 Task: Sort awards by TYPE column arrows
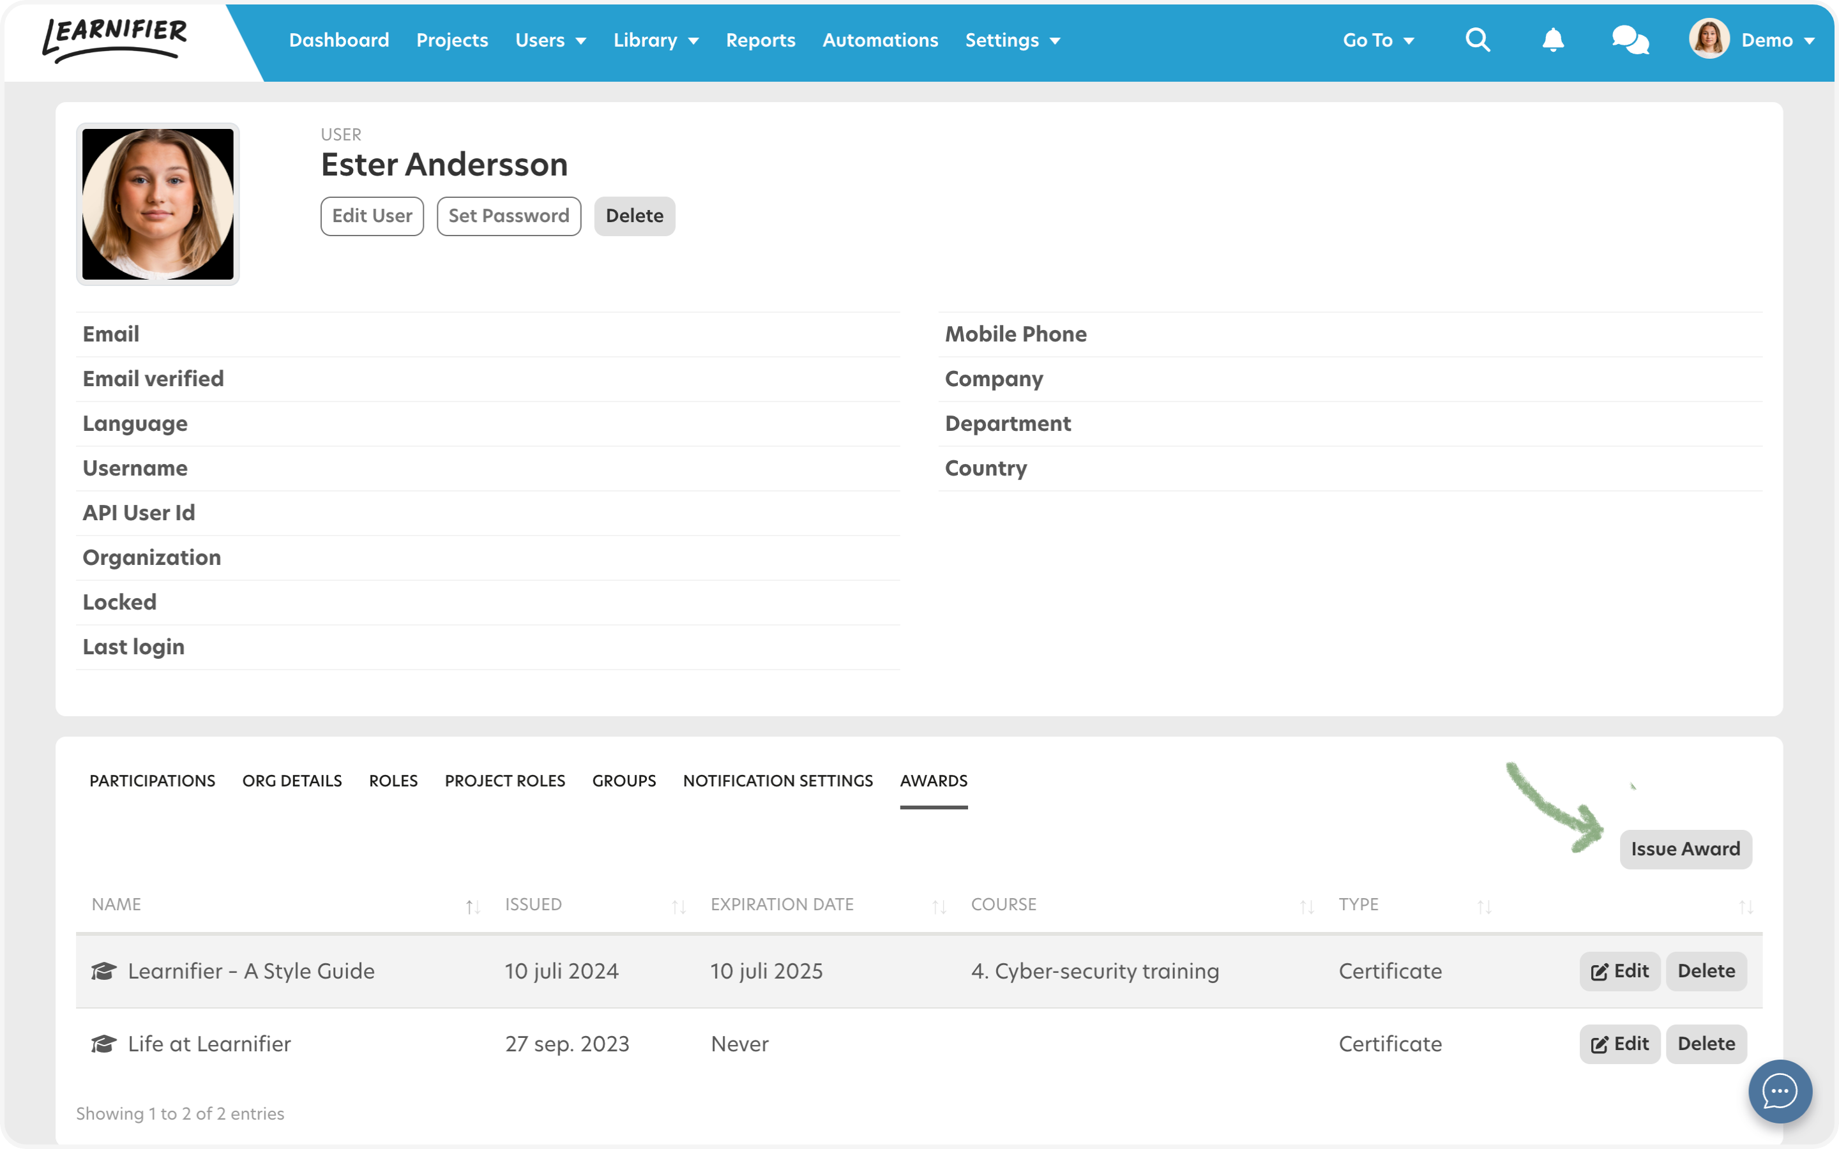(1484, 906)
